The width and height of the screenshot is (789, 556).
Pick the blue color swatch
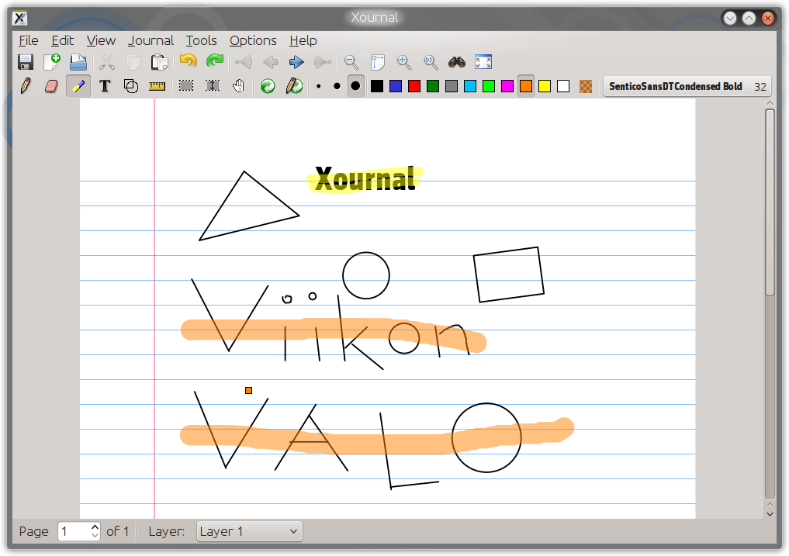click(x=396, y=87)
